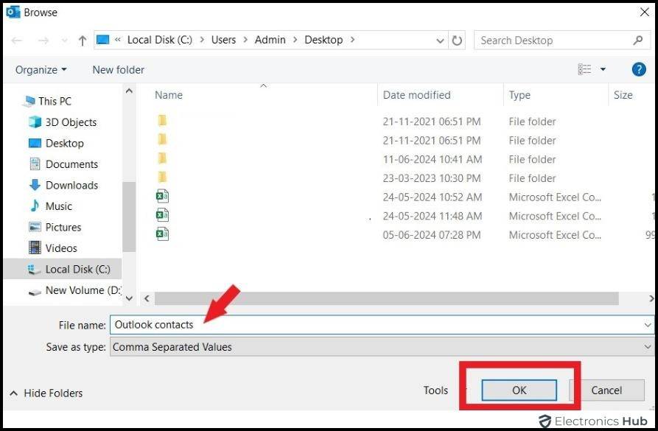Screen dimensions: 658x431
Task: Select Admin in address path
Action: [270, 40]
